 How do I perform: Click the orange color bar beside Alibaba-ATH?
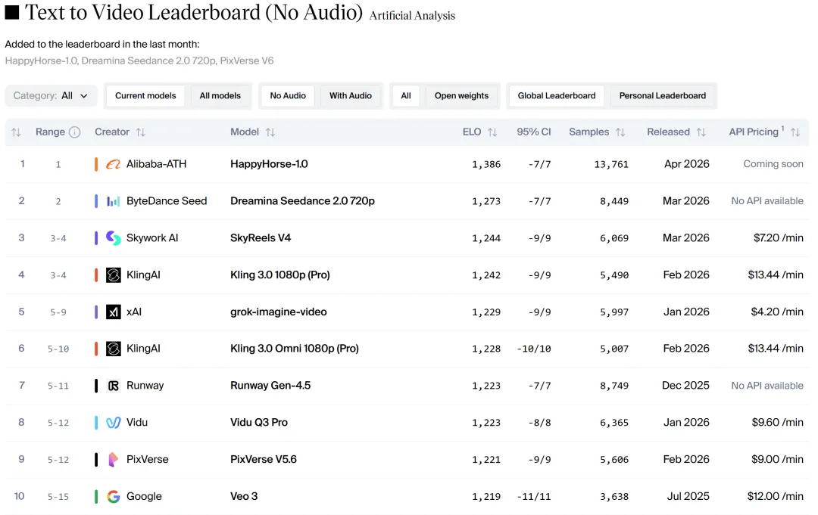96,164
